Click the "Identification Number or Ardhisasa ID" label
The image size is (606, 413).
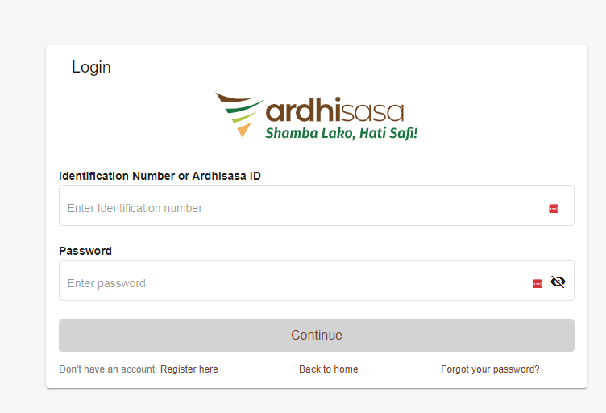pyautogui.click(x=160, y=176)
